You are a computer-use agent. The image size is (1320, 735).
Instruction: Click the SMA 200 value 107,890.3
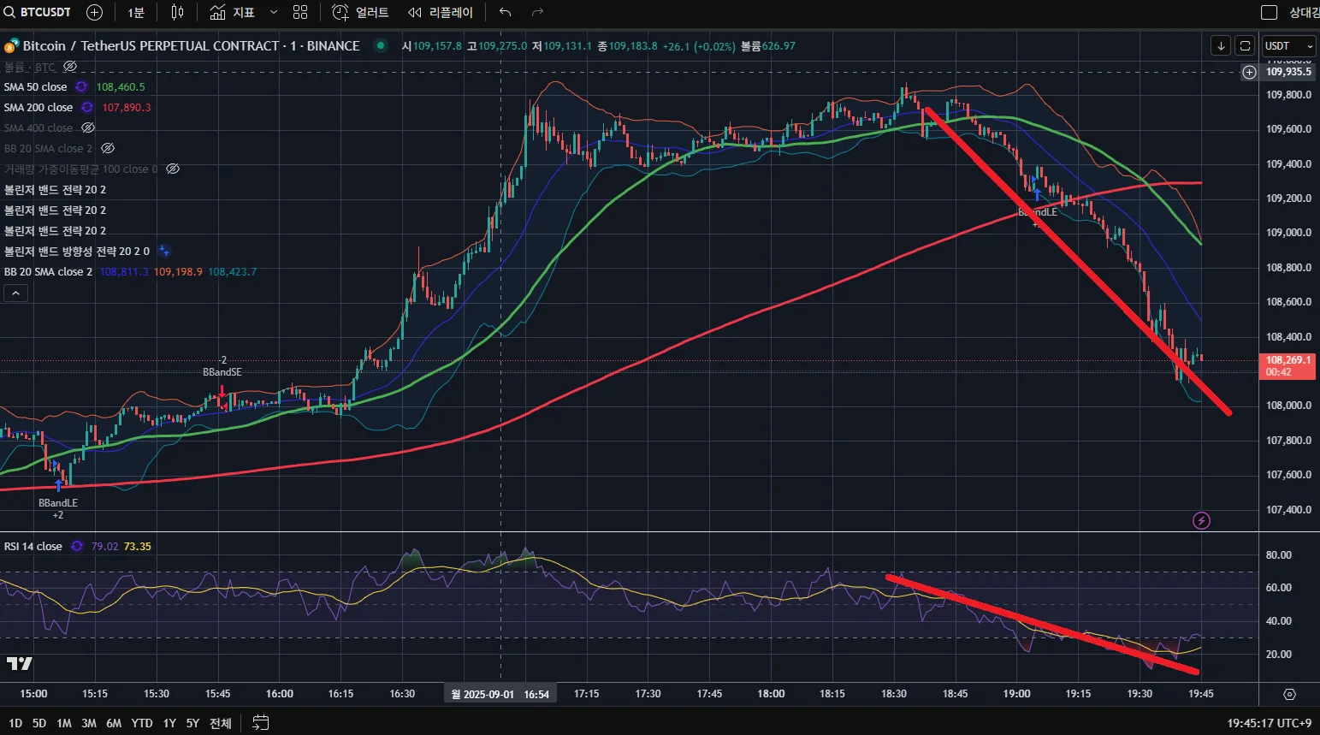pyautogui.click(x=127, y=107)
